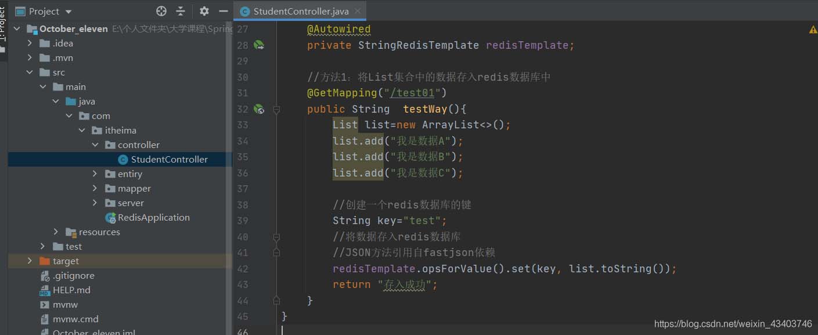Viewport: 818px width, 335px height.
Task: Click the Hide Project panel minus icon
Action: coord(223,10)
